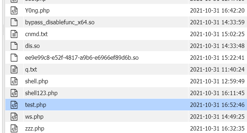This screenshot has height=133, width=247.
Task: Click the shell.php code file icon
Action: (14, 81)
